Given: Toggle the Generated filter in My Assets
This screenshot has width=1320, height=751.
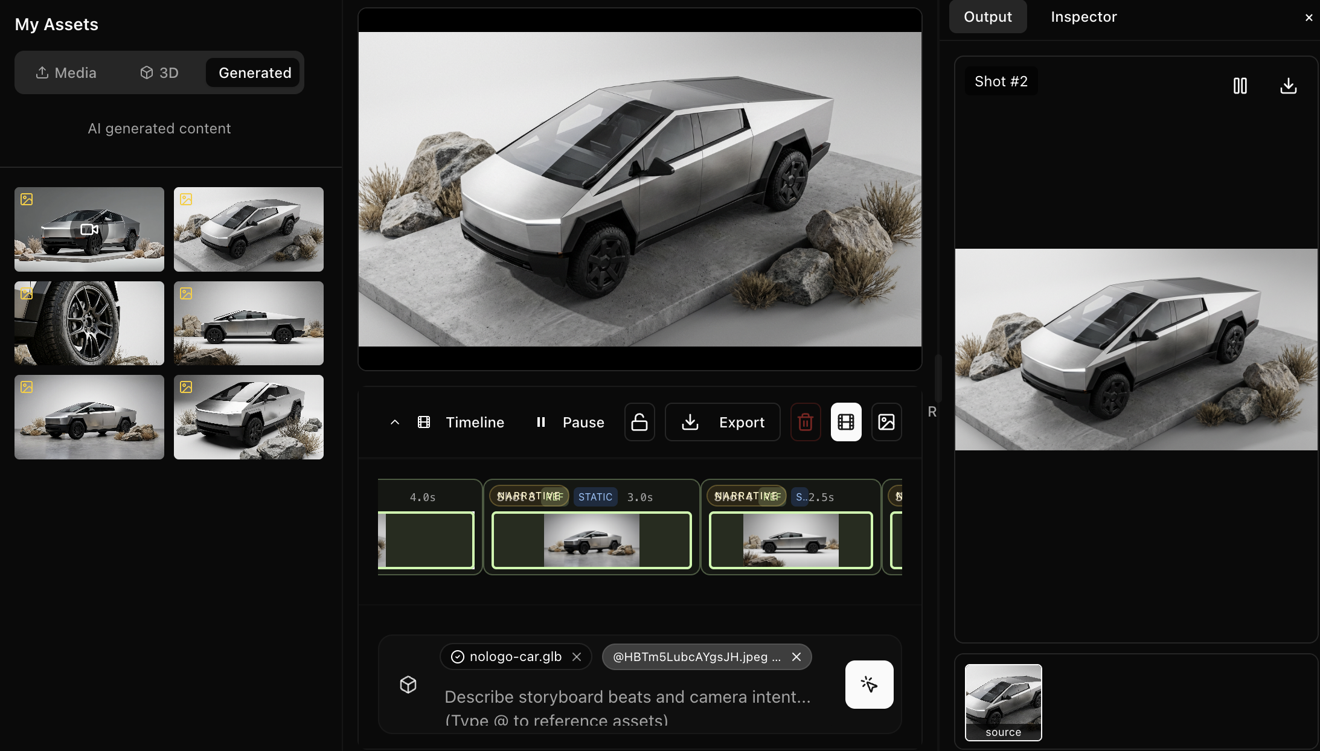Looking at the screenshot, I should tap(253, 72).
